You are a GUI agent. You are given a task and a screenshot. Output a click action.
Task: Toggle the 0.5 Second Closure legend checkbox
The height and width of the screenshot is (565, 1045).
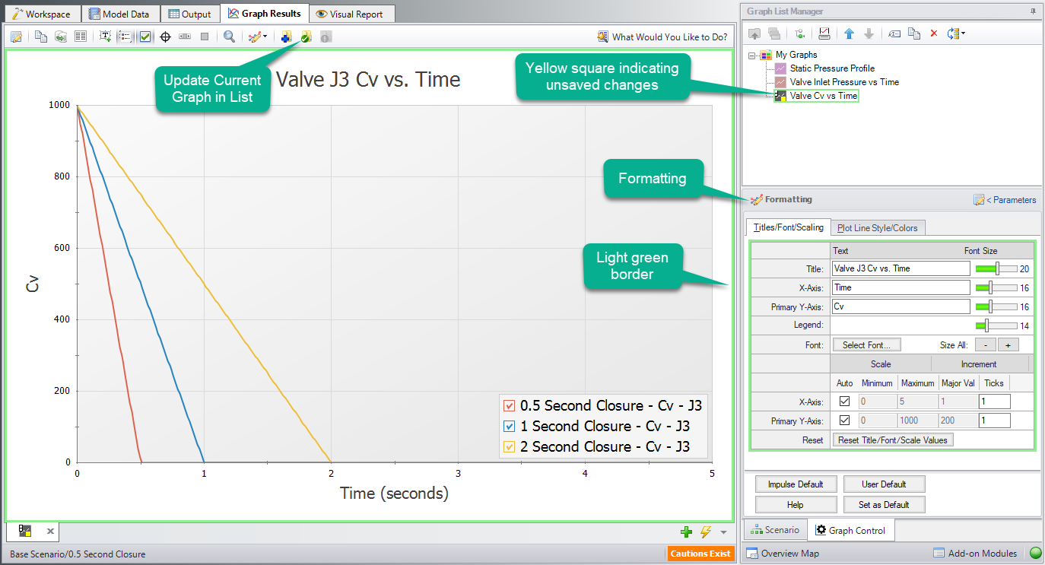pyautogui.click(x=510, y=405)
